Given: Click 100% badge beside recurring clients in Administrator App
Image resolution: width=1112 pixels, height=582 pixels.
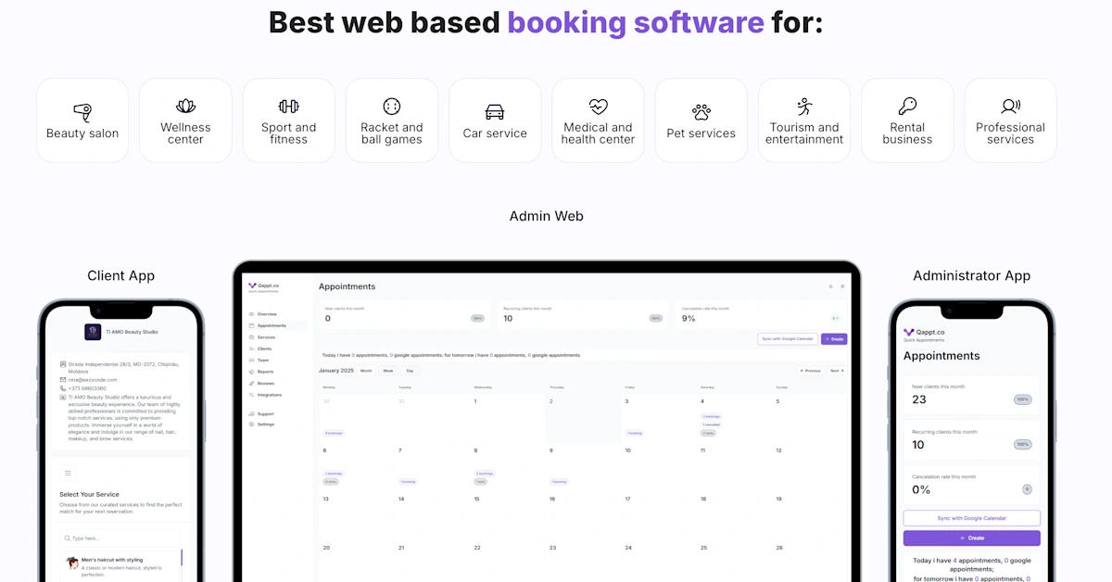Looking at the screenshot, I should coord(1022,444).
